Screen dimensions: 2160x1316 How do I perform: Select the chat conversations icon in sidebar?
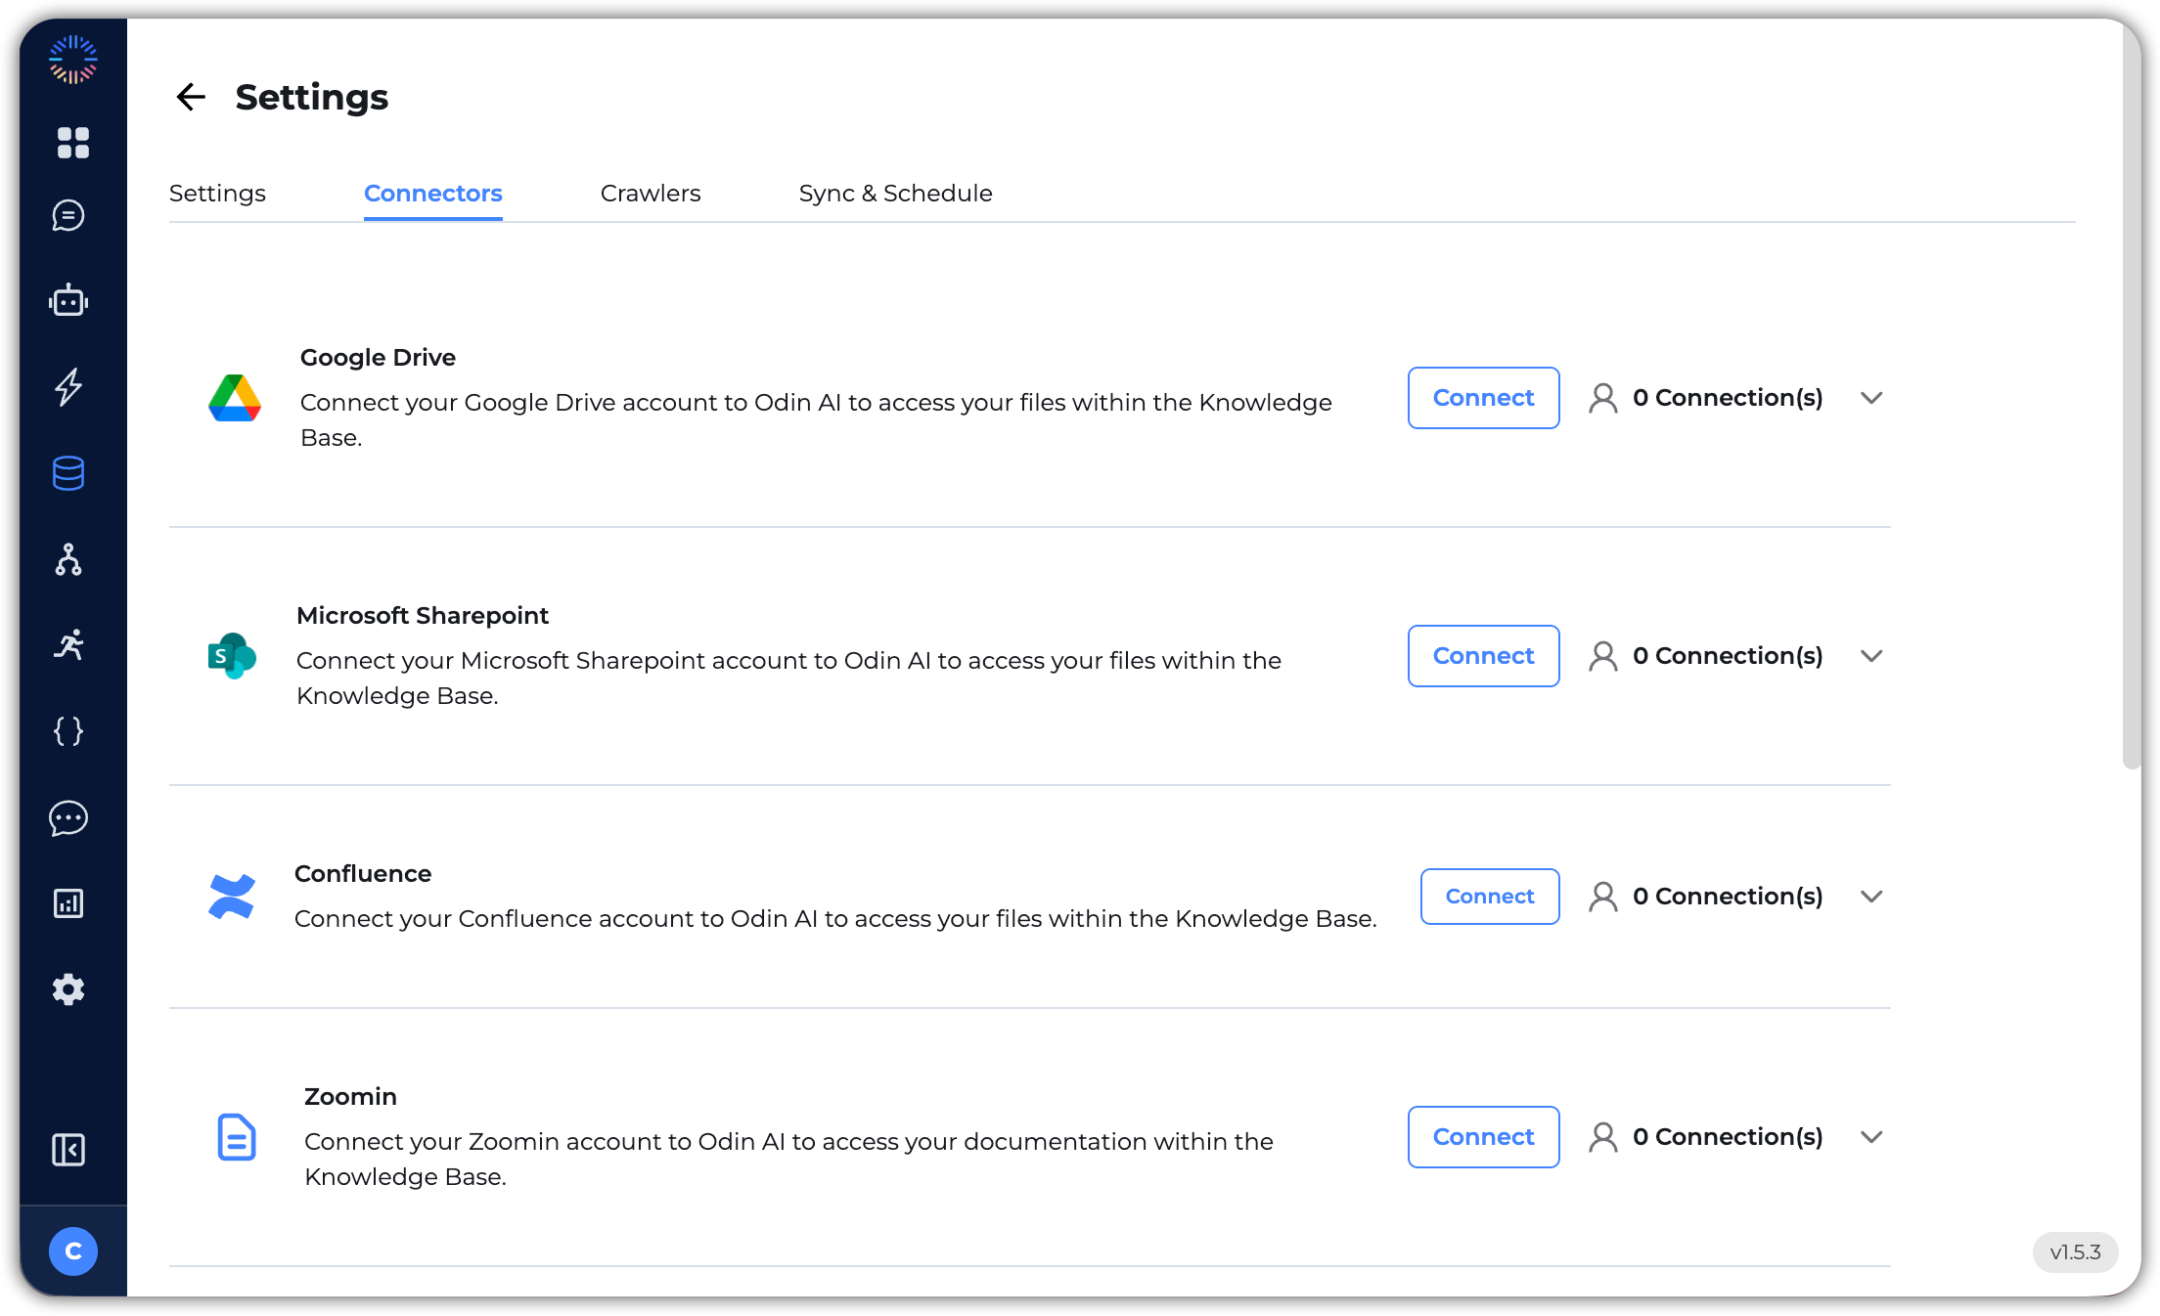(x=67, y=216)
